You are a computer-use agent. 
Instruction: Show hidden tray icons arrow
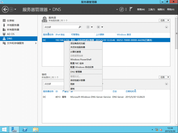(152, 130)
